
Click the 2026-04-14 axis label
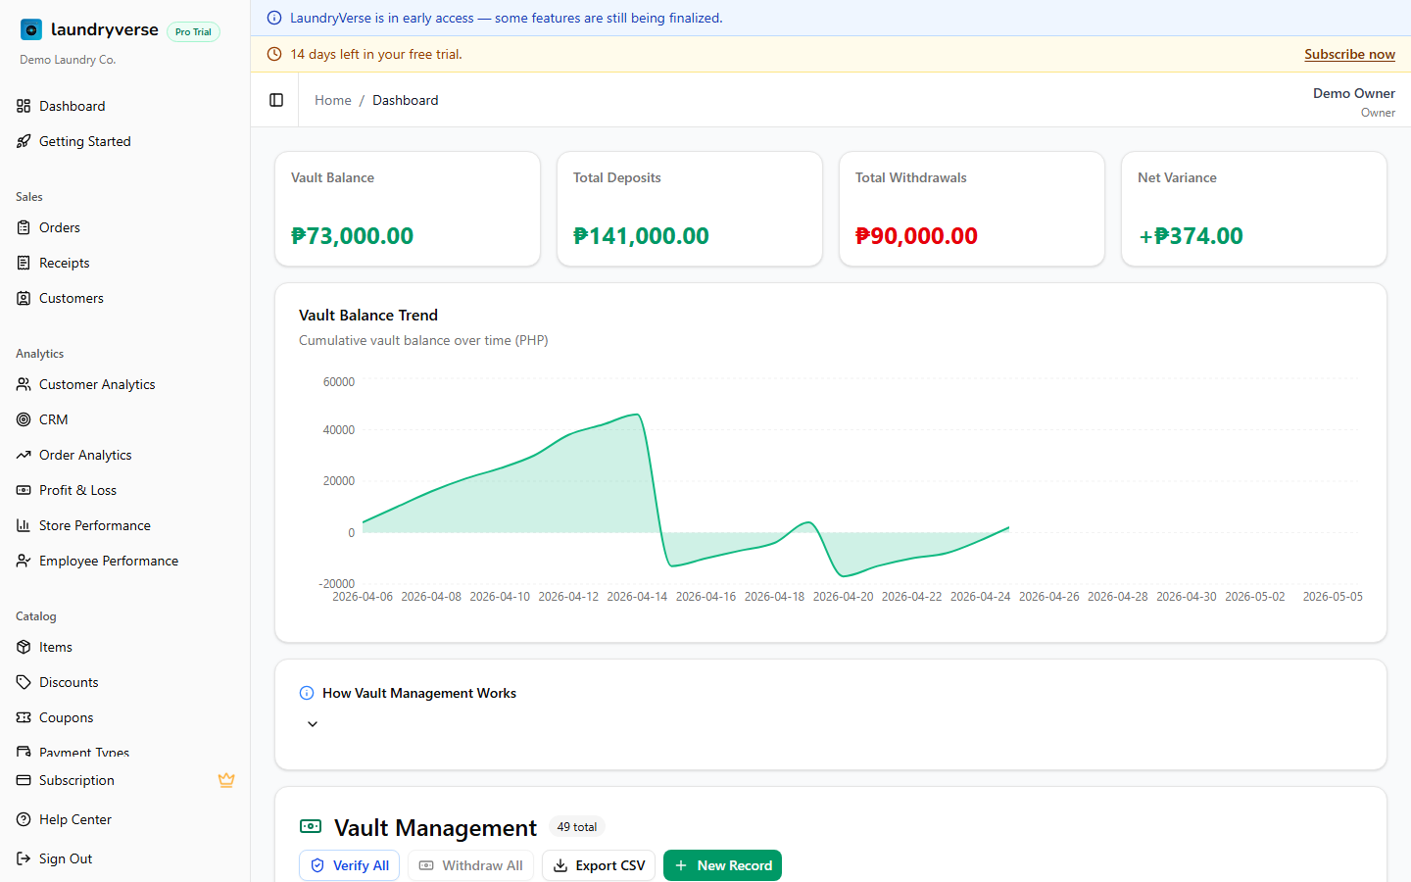click(x=637, y=596)
